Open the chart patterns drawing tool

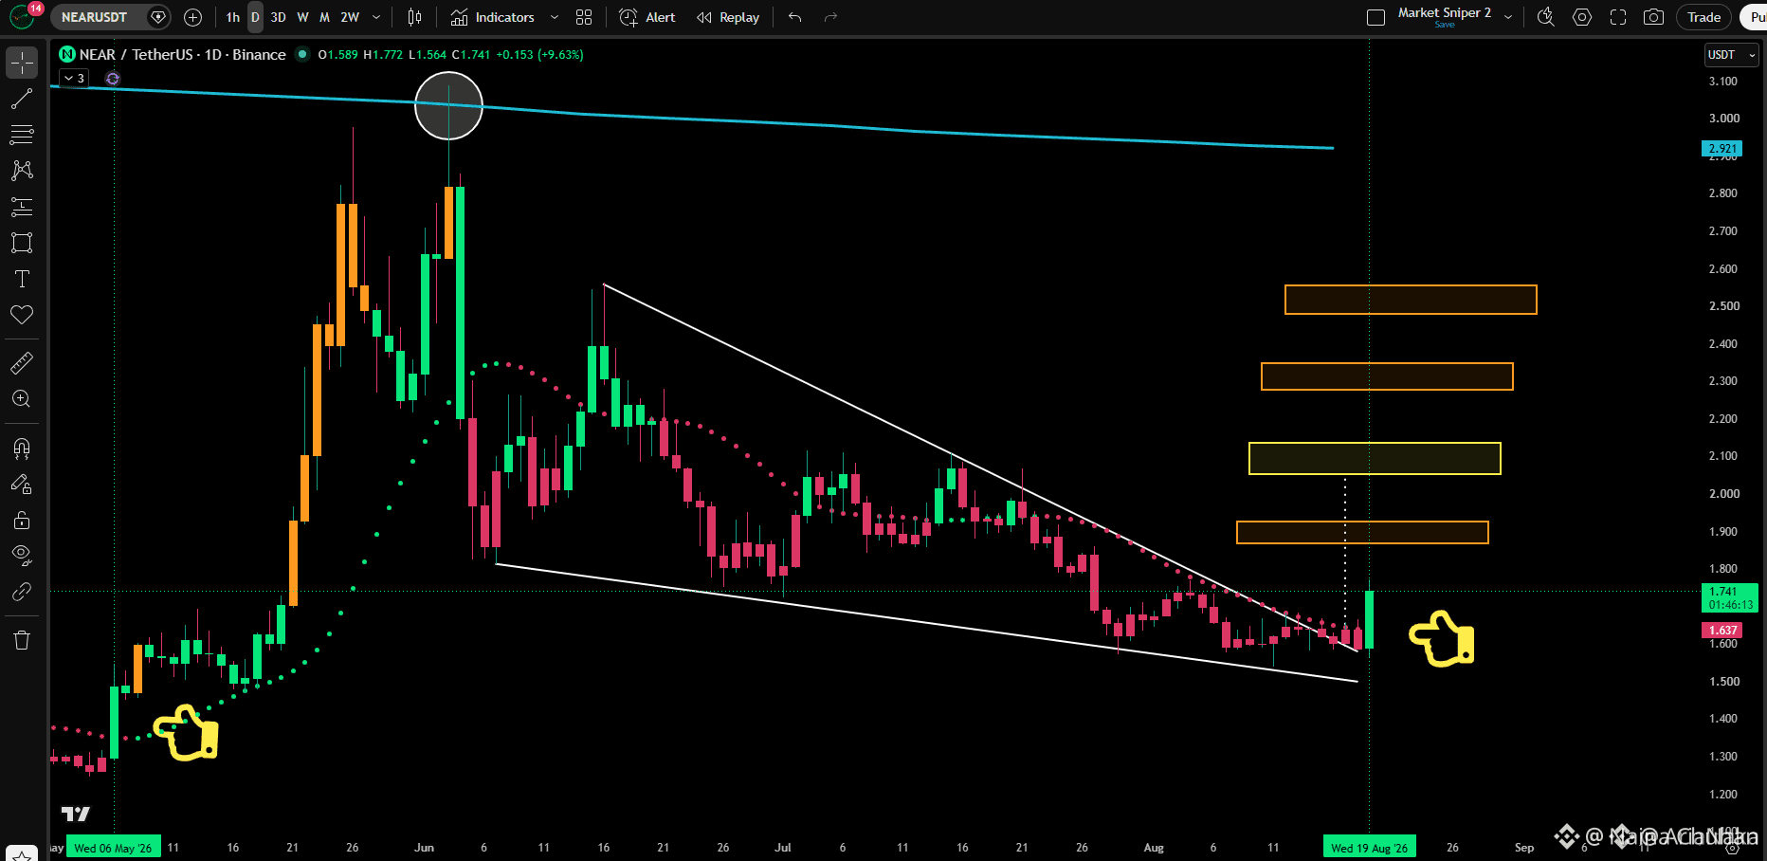pyautogui.click(x=22, y=171)
